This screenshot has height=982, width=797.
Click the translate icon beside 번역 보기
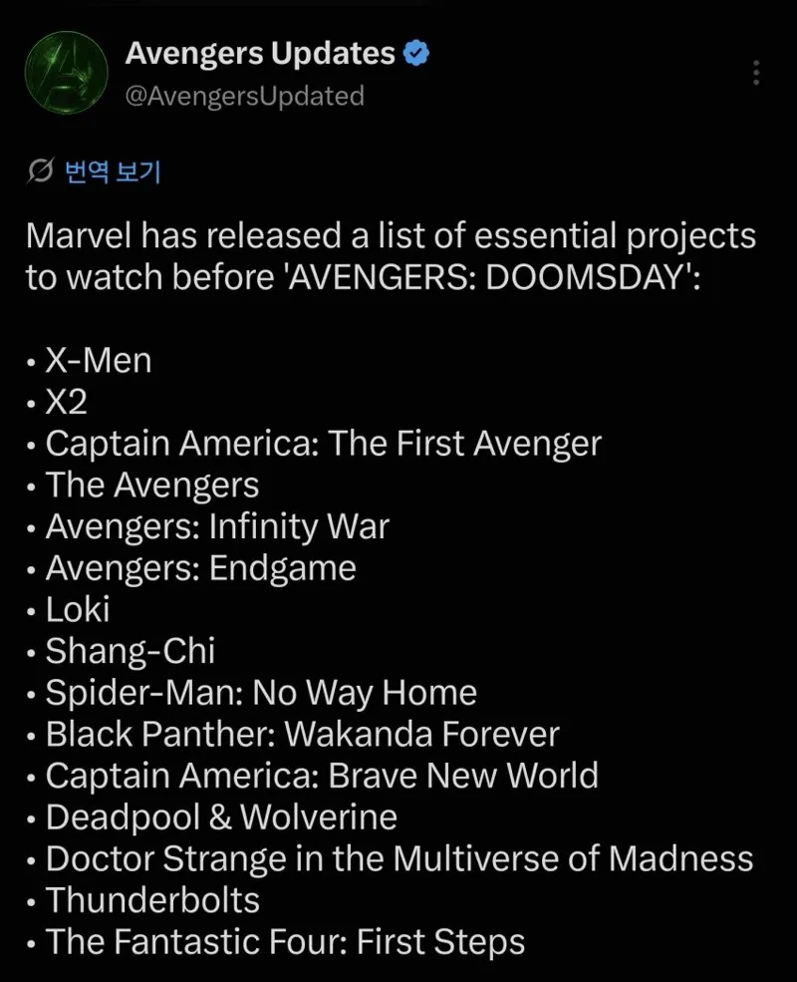(41, 170)
